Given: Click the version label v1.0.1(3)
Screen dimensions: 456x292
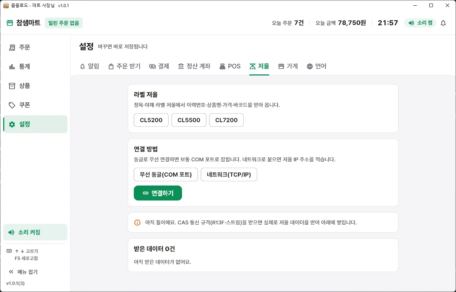Looking at the screenshot, I should click(15, 283).
